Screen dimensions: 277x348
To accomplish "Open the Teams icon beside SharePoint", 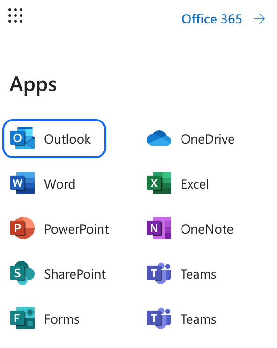I will point(159,273).
